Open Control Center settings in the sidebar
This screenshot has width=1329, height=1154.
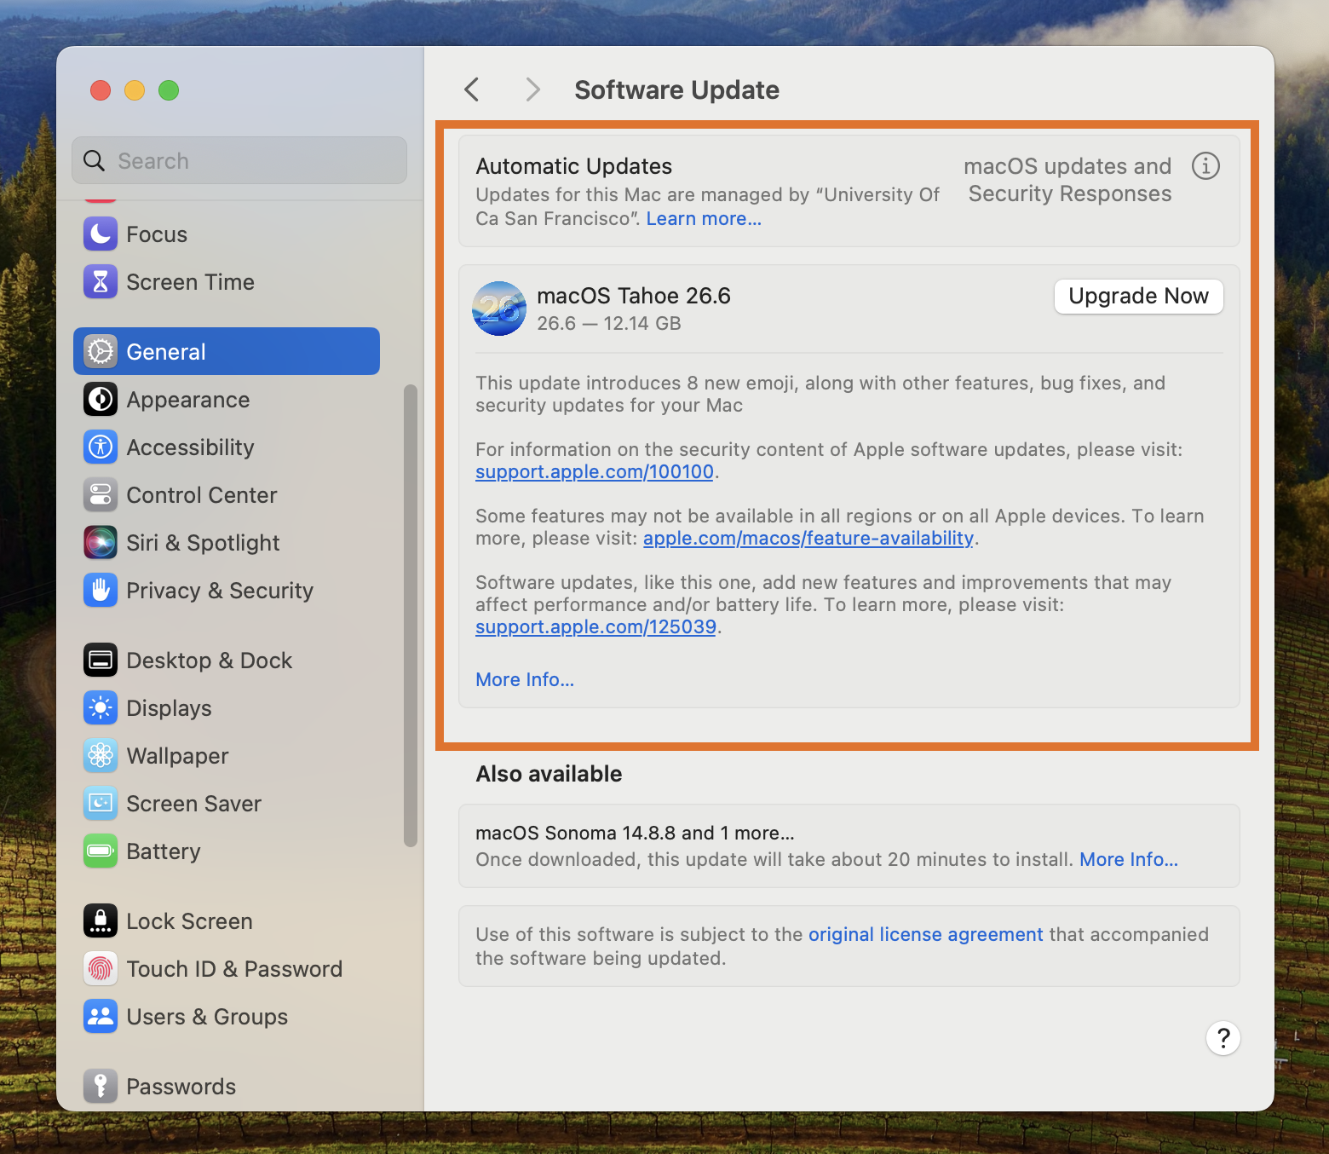(x=226, y=495)
